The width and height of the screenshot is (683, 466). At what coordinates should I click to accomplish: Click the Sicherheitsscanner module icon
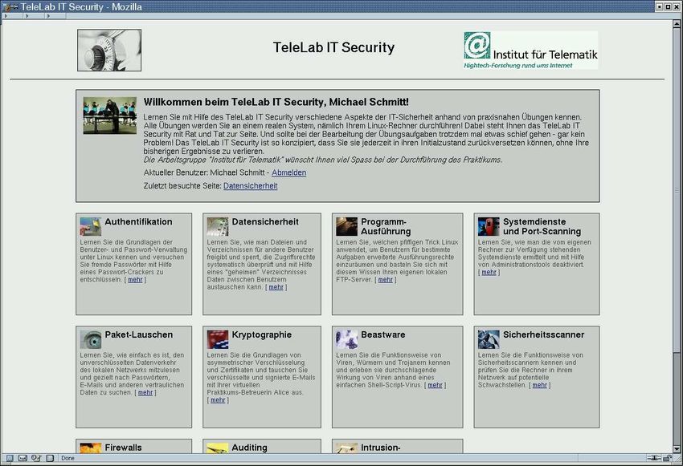pos(489,339)
